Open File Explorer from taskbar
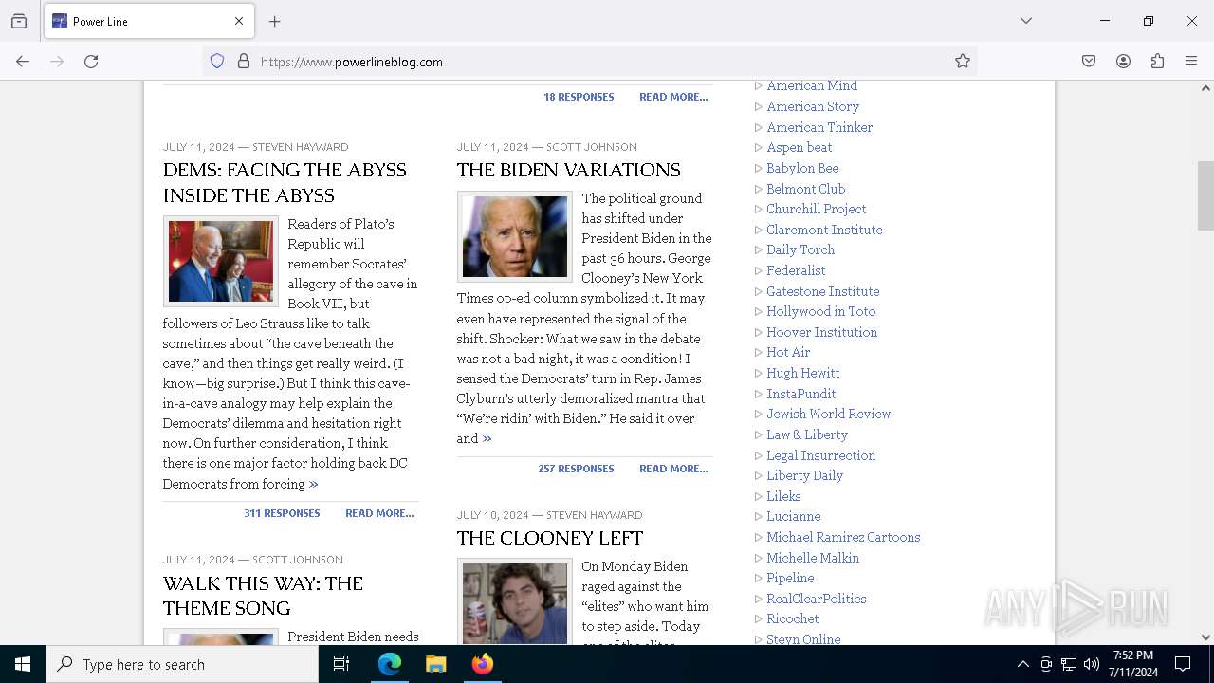Viewport: 1214px width, 683px height. (x=436, y=664)
